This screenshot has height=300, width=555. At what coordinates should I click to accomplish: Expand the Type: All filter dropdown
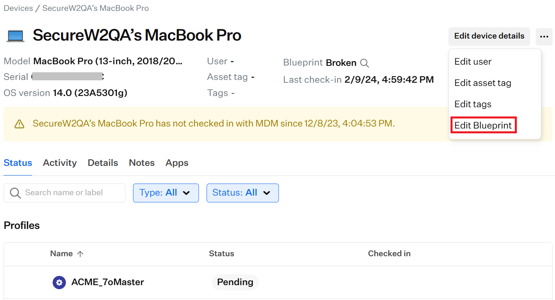(x=166, y=193)
